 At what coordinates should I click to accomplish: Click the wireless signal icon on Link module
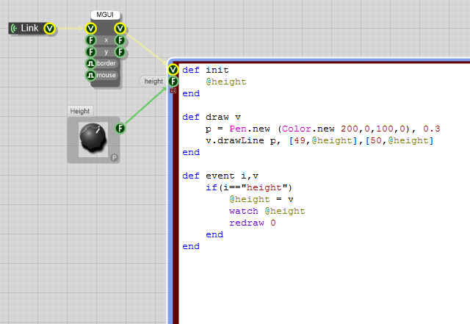coord(15,29)
